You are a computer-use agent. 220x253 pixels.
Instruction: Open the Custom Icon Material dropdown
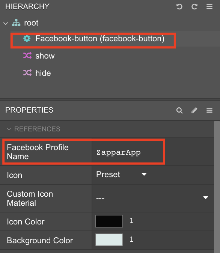[x=152, y=198]
